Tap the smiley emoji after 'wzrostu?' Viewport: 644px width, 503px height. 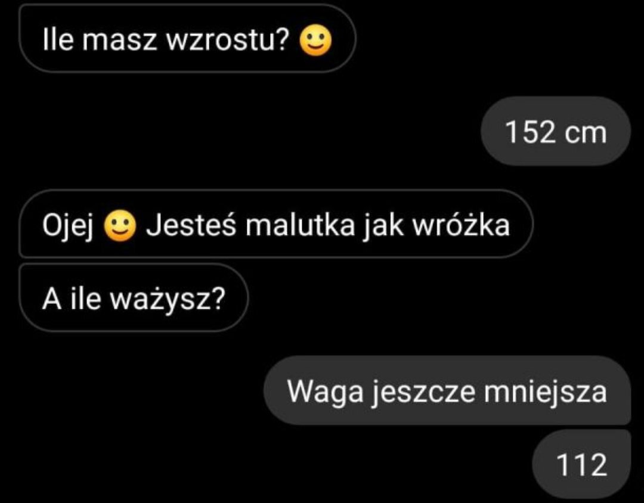point(315,41)
